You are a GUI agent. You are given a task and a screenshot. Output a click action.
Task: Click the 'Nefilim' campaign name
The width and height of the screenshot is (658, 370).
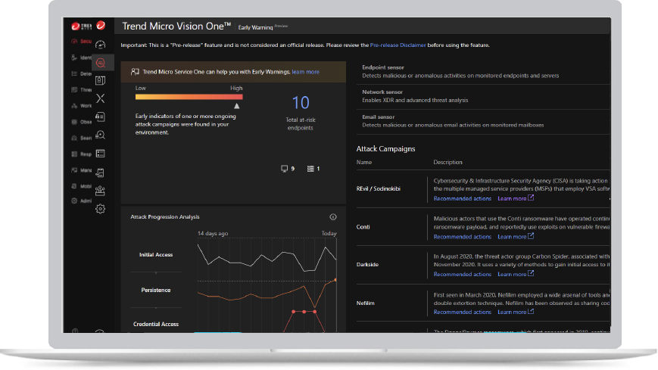pyautogui.click(x=366, y=303)
